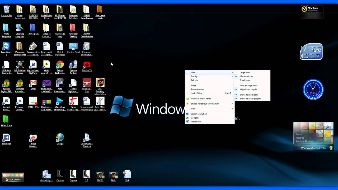Select the Shepler's Cart icon

87,85
